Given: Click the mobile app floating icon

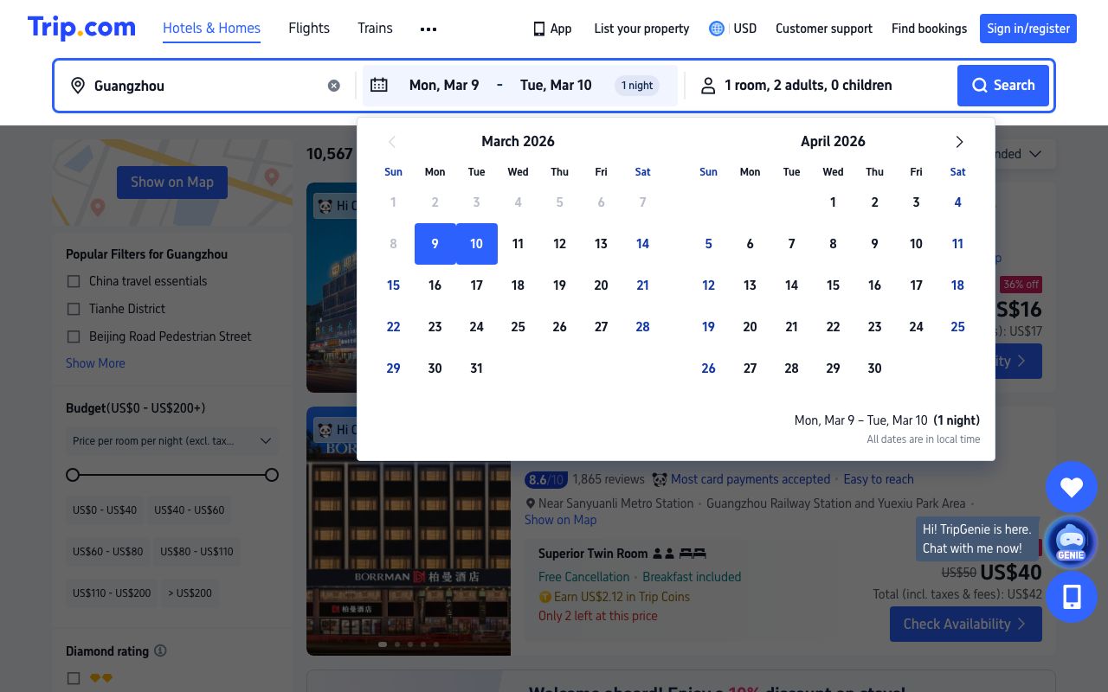Looking at the screenshot, I should 1071,597.
